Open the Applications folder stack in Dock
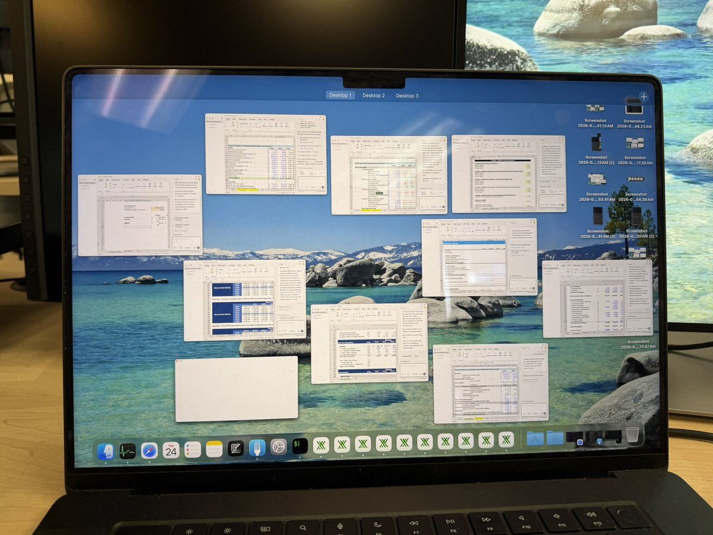Screen dimensions: 713x535 tap(535, 439)
